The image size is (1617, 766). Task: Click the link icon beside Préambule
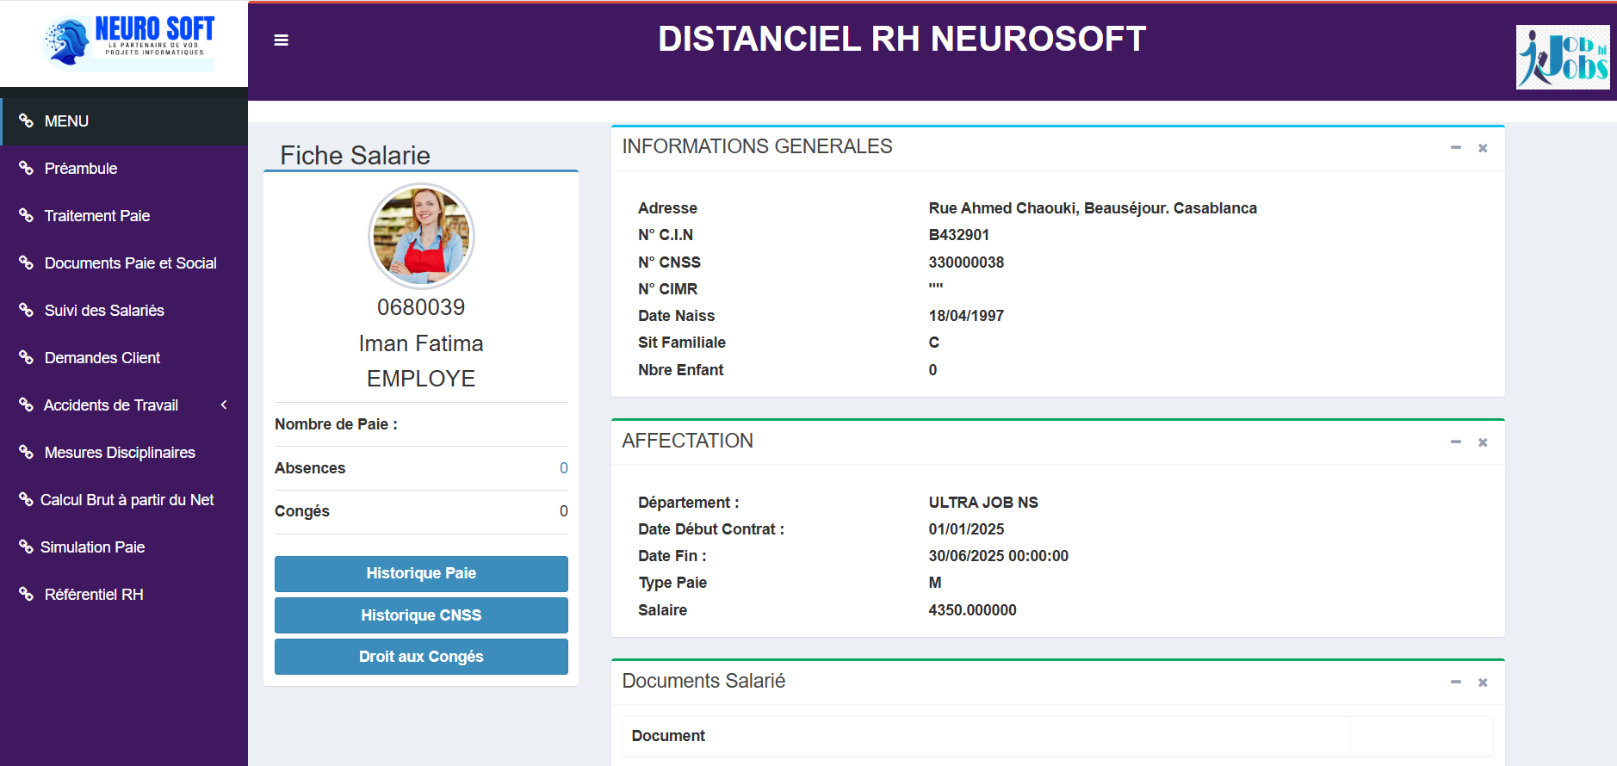(x=26, y=169)
